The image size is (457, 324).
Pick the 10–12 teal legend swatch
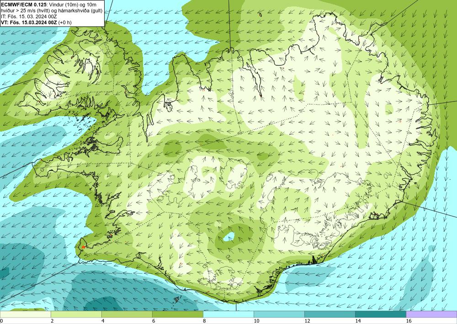279,314
